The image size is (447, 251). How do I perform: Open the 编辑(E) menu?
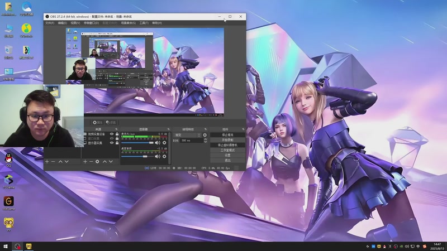coord(62,23)
